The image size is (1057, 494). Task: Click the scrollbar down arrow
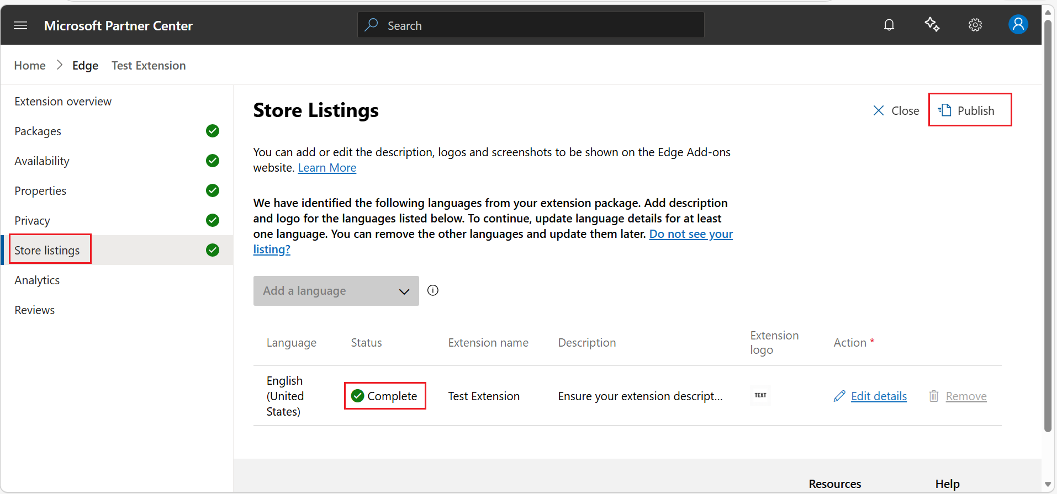tap(1048, 485)
